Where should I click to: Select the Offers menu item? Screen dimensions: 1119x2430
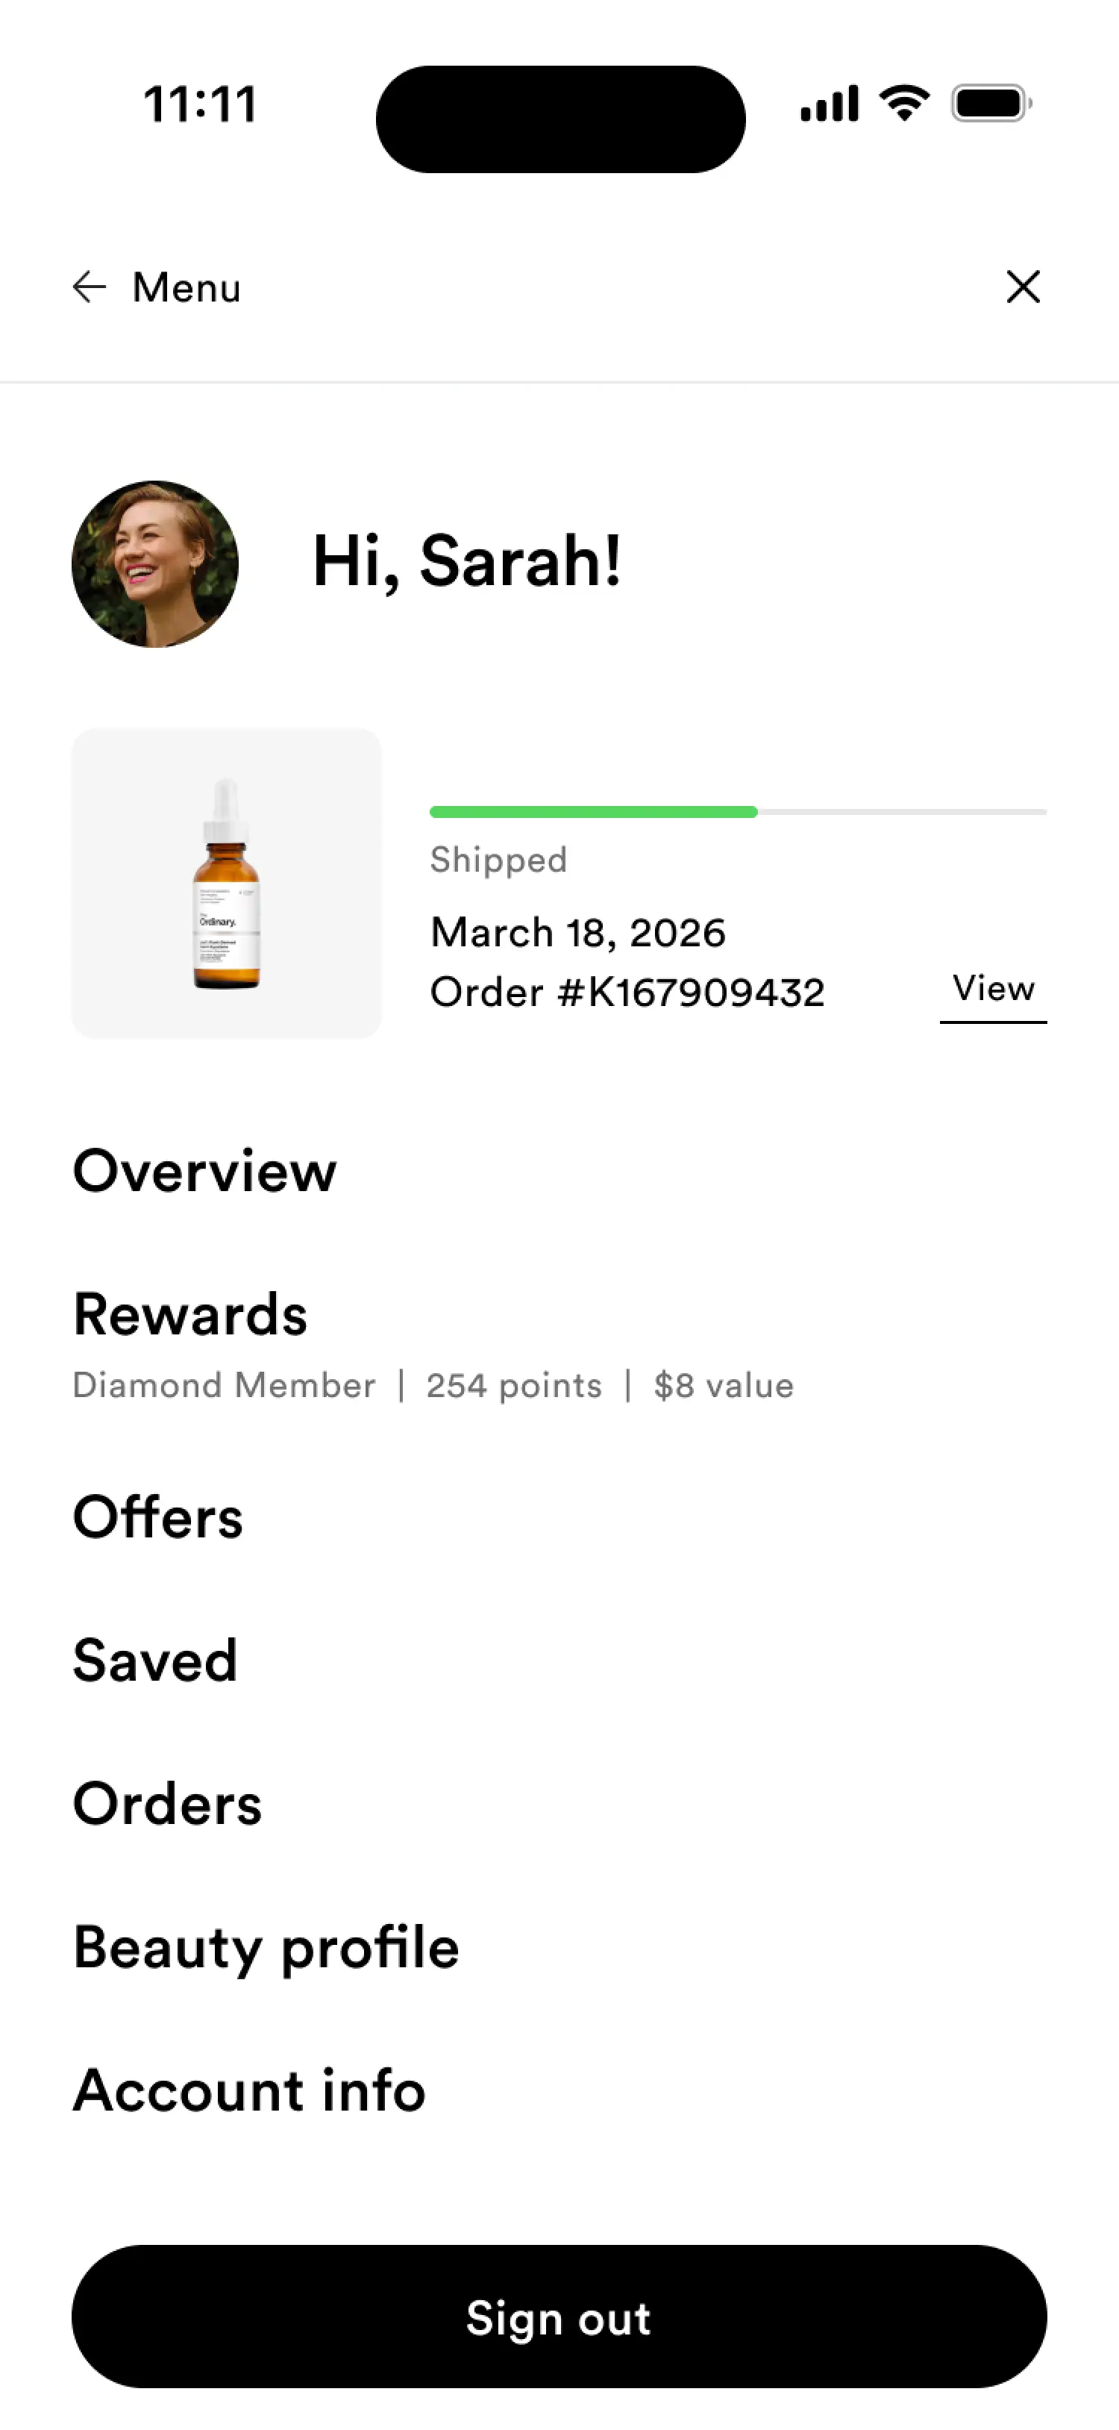tap(158, 1517)
